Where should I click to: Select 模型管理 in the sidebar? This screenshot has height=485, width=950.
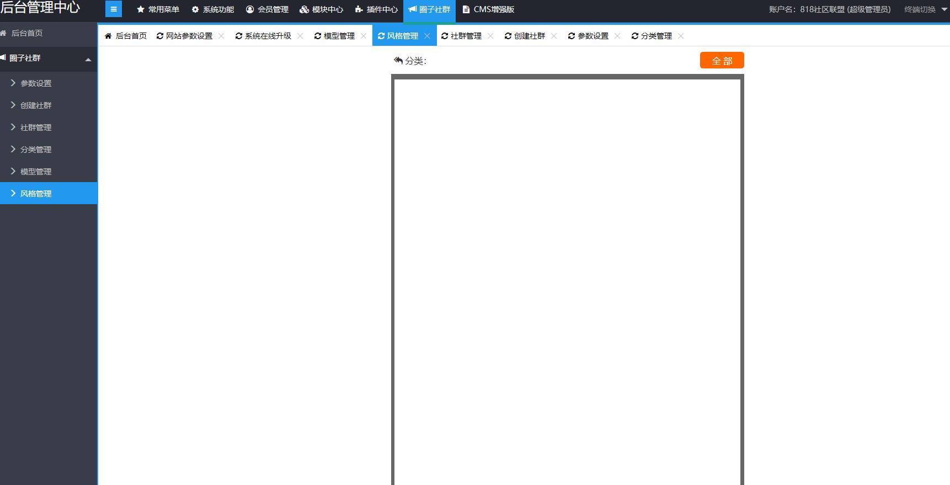36,172
